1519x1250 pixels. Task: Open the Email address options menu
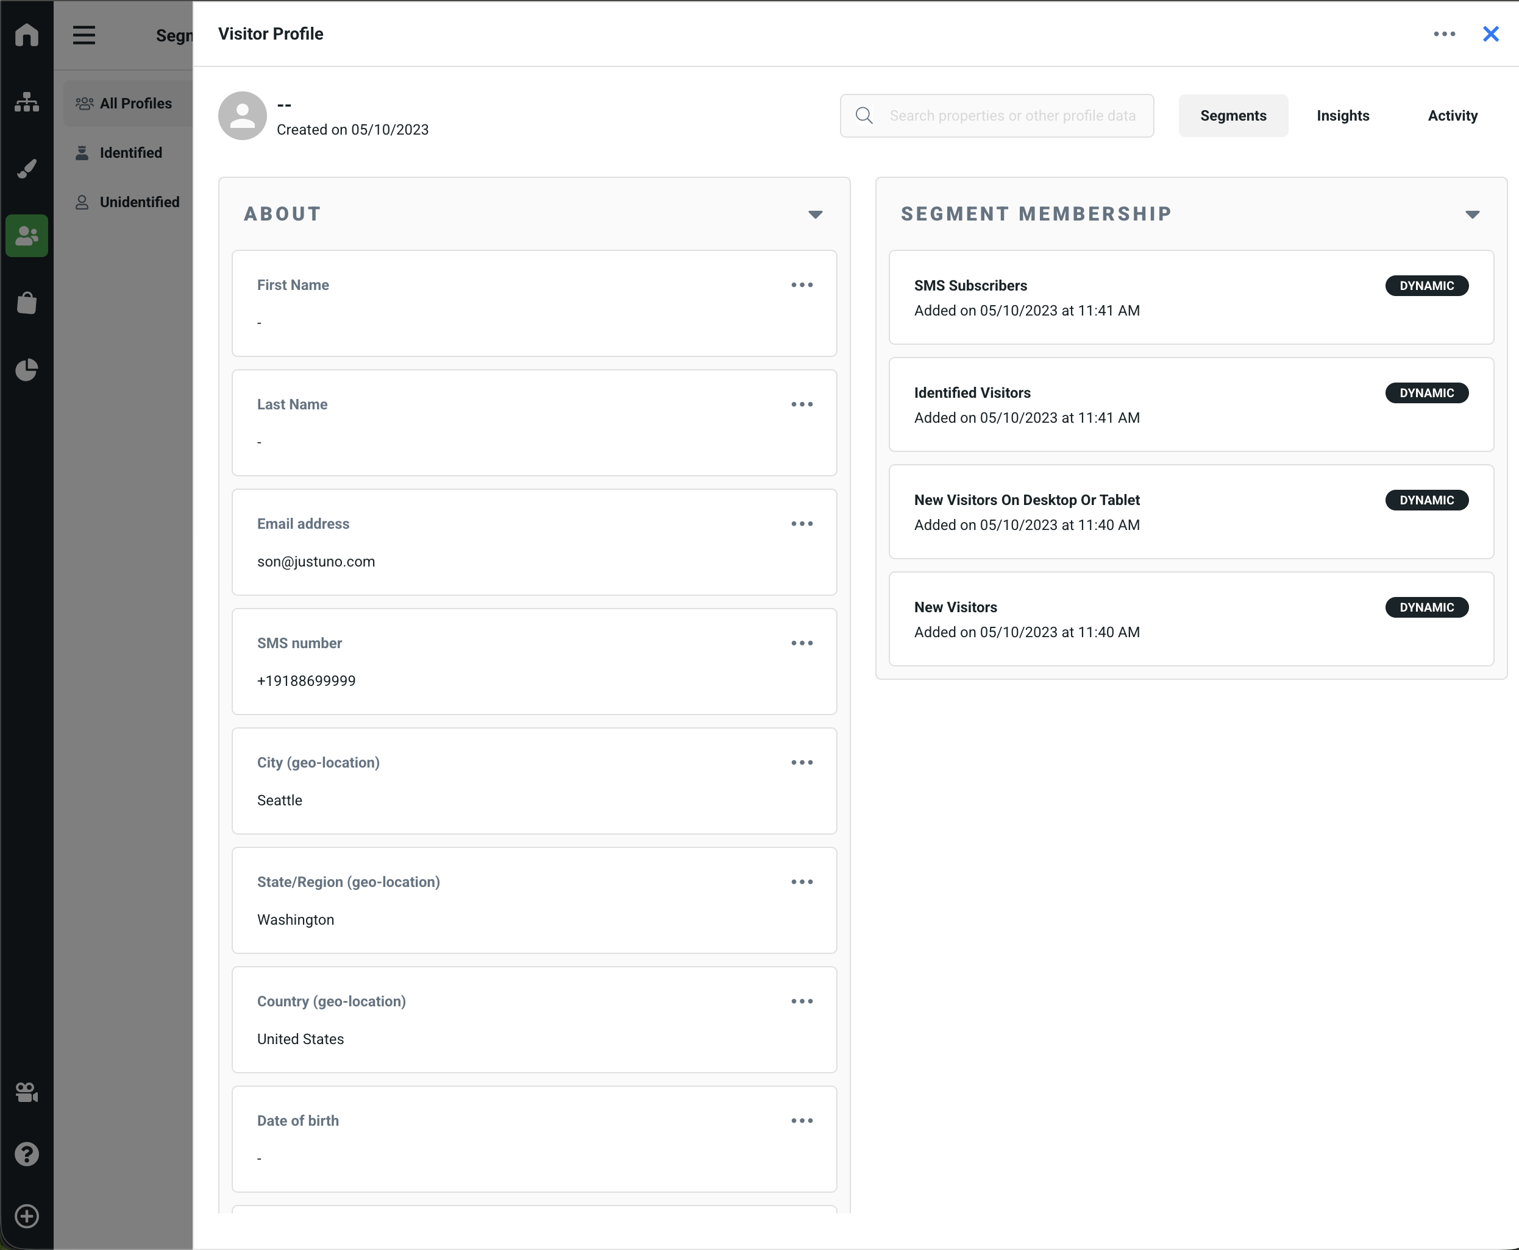[x=802, y=523]
